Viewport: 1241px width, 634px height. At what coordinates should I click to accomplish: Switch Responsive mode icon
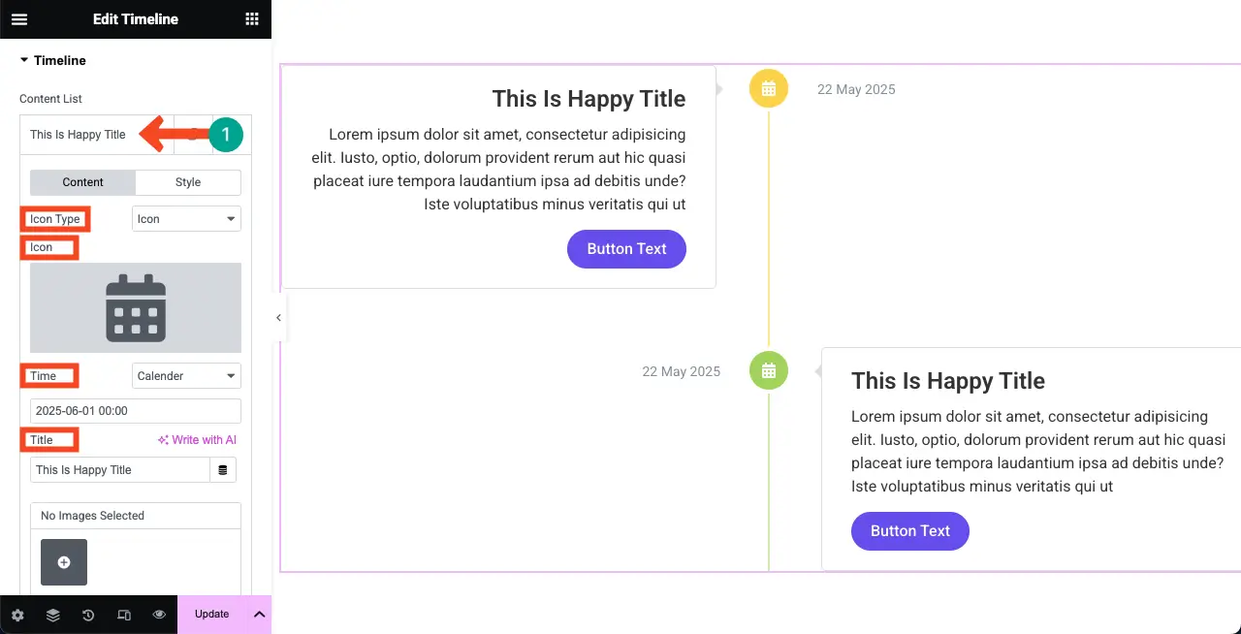pos(124,615)
